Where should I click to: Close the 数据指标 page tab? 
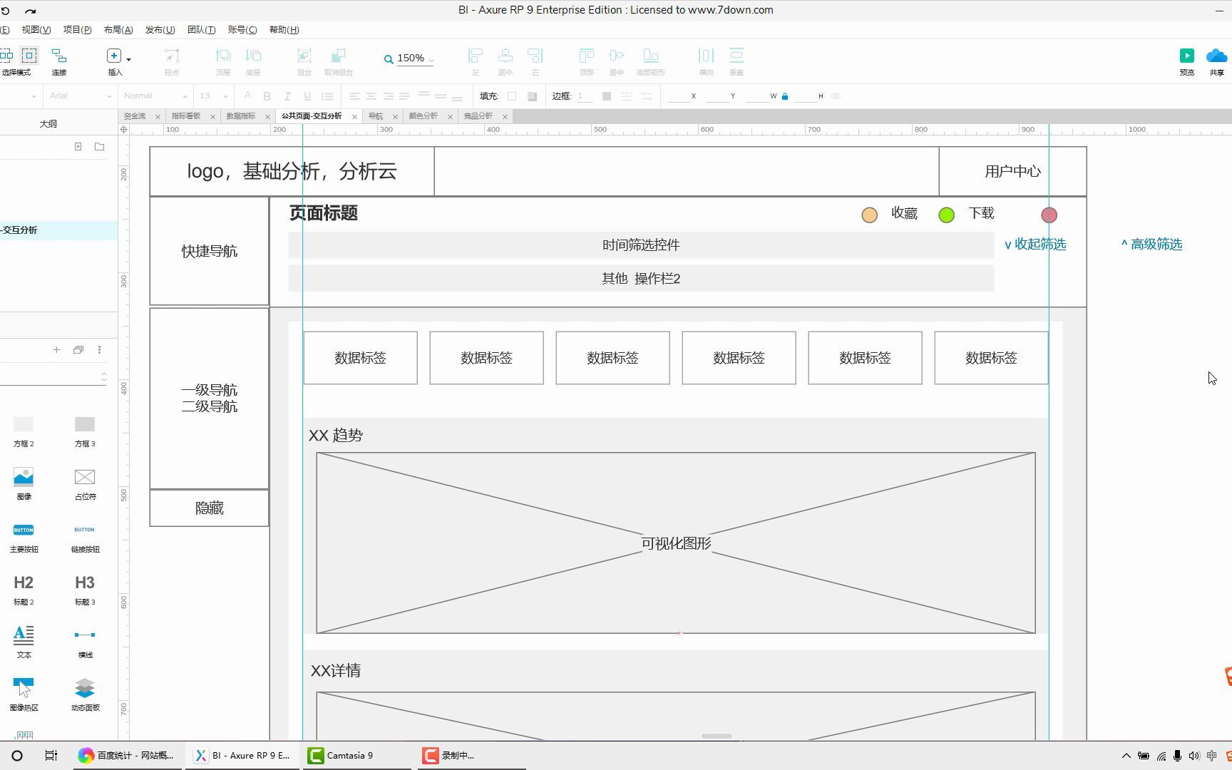pos(267,117)
